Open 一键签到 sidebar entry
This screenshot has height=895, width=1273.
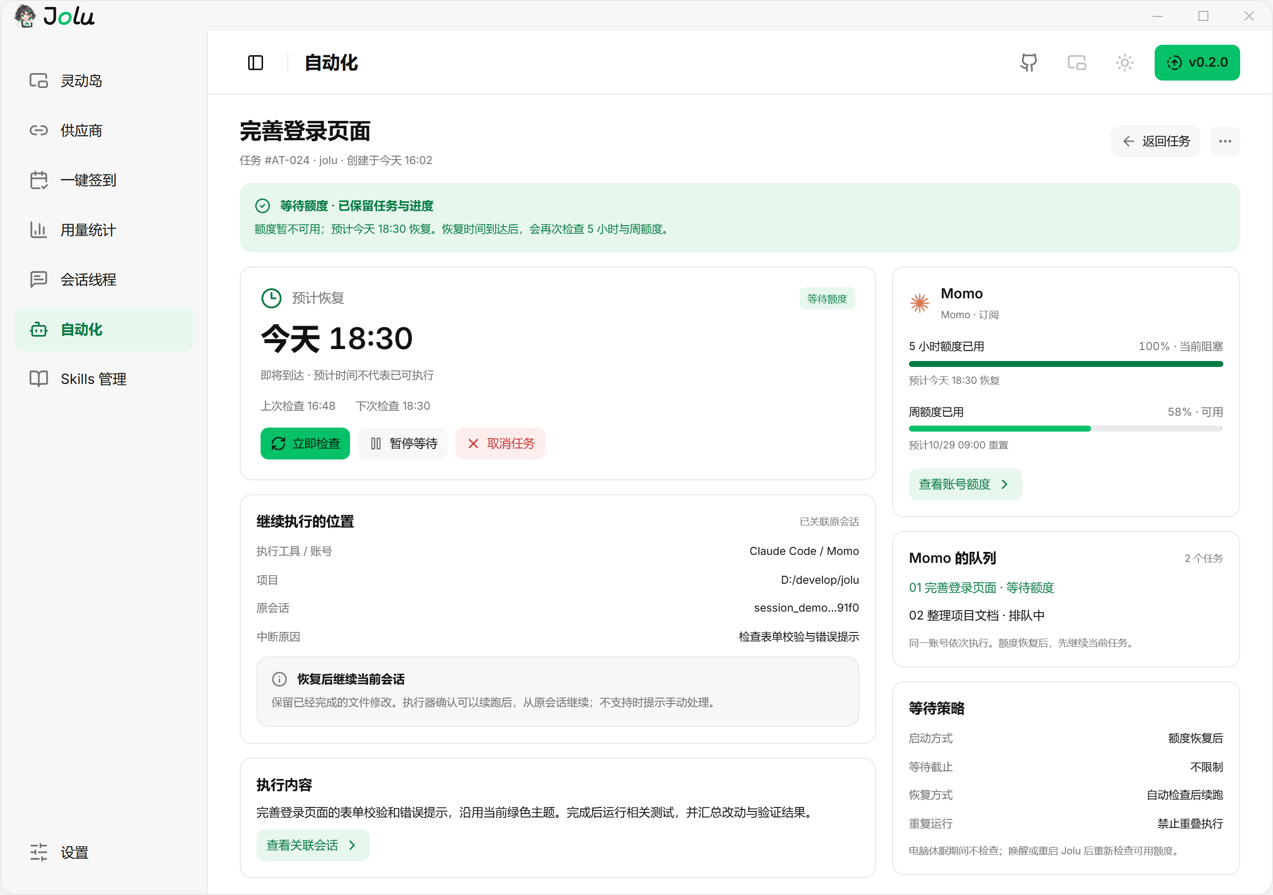104,180
